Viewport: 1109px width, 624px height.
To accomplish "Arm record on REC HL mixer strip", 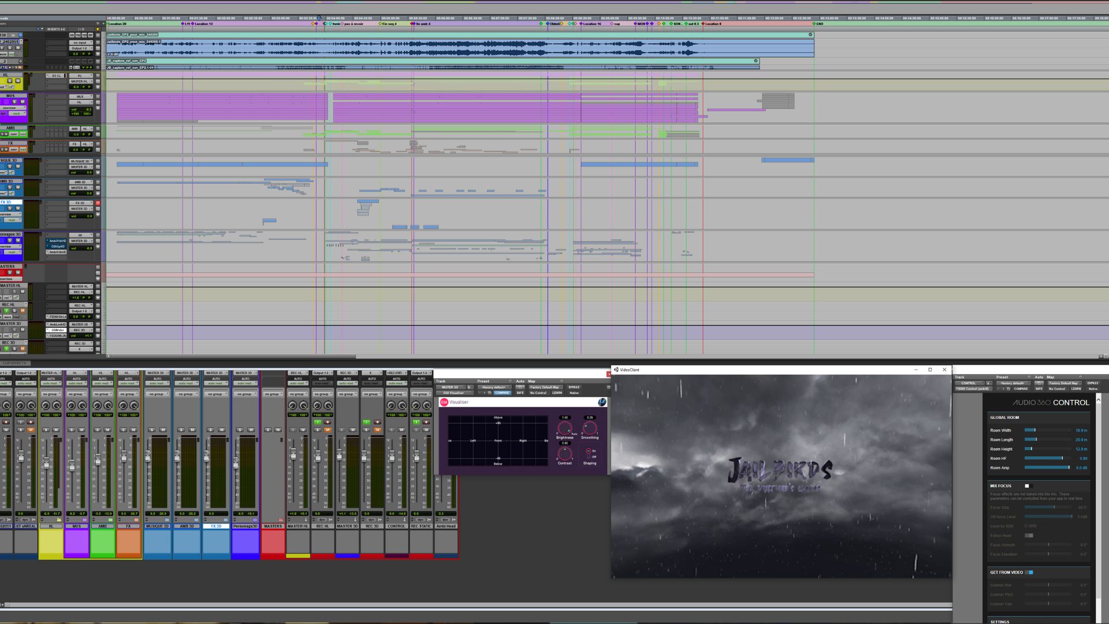I will pyautogui.click(x=328, y=422).
